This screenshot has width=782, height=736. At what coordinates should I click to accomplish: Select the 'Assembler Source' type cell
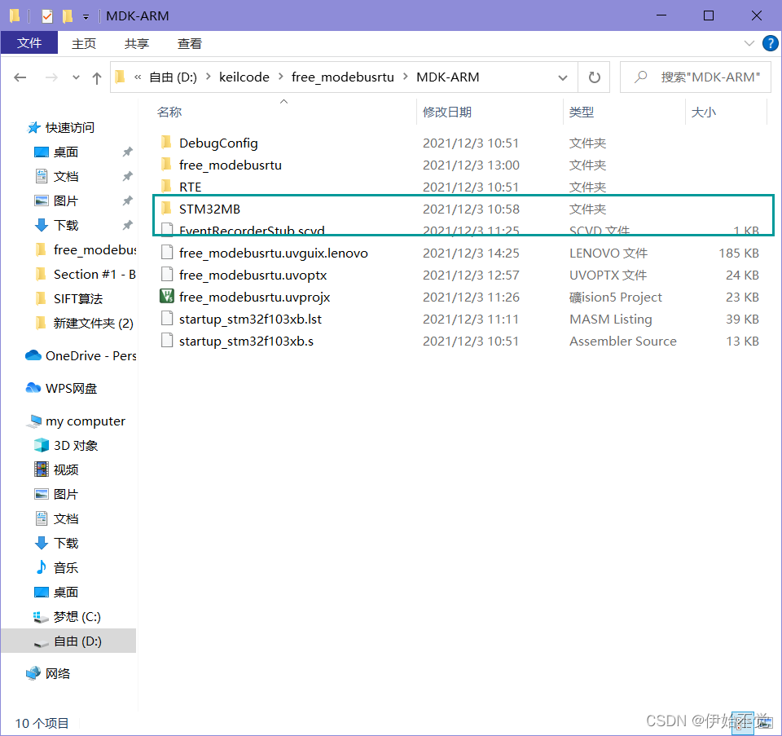(623, 341)
